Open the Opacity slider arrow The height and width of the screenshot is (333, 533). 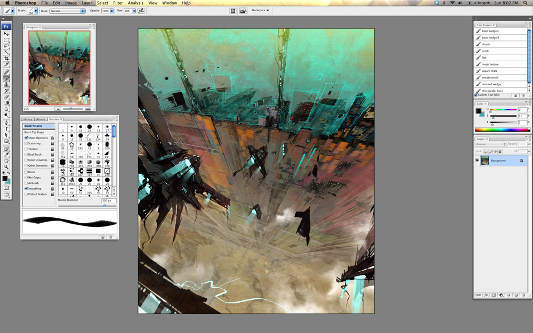pos(112,11)
